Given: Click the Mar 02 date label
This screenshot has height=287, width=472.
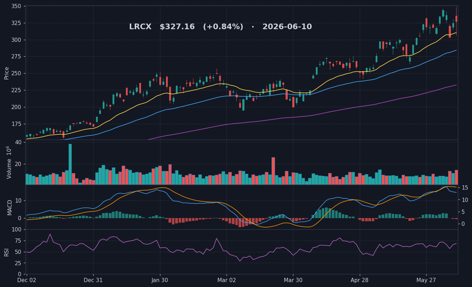Looking at the screenshot, I should (227, 280).
